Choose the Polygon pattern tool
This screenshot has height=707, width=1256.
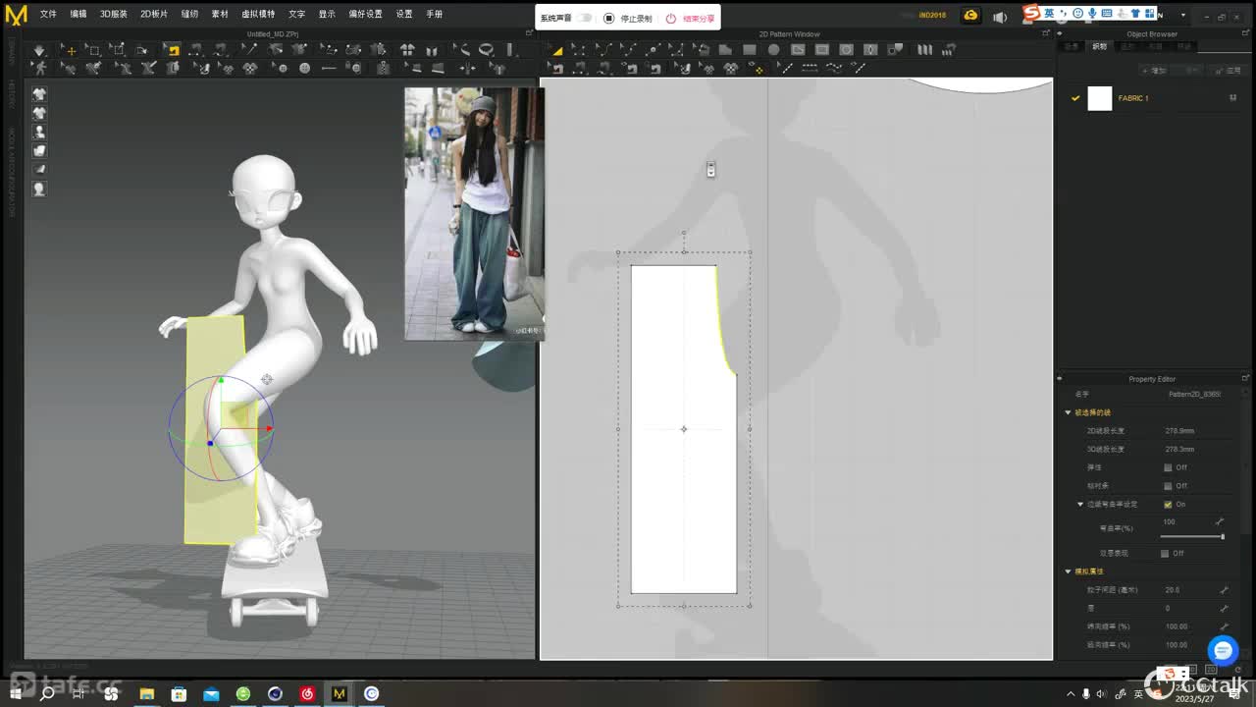point(724,49)
